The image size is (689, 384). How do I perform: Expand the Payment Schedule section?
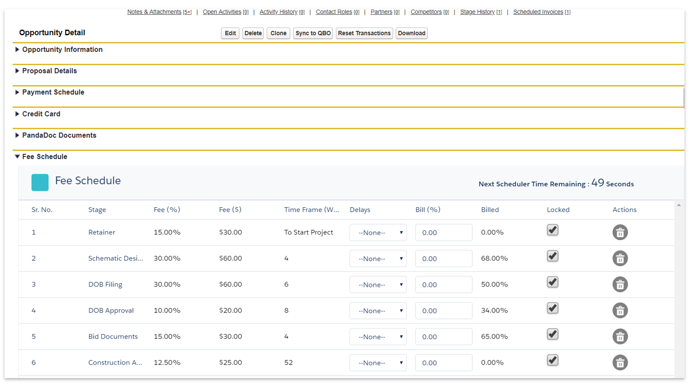(x=17, y=92)
